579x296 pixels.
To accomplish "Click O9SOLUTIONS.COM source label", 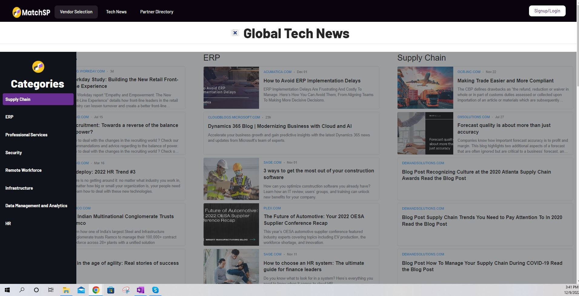I will [x=474, y=117].
